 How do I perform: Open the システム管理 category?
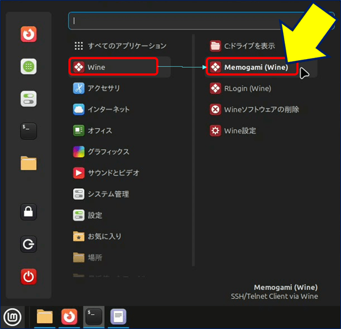coord(119,194)
